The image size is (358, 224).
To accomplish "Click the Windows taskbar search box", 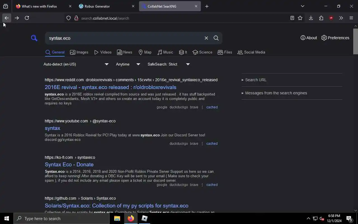I will click(x=62, y=218).
